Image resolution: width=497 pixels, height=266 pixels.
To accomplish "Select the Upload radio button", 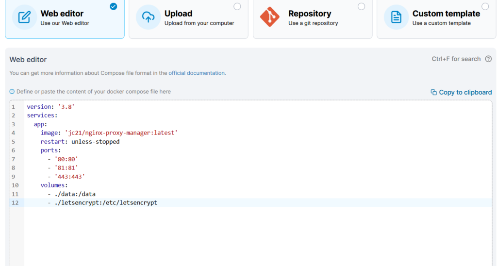I will (237, 6).
